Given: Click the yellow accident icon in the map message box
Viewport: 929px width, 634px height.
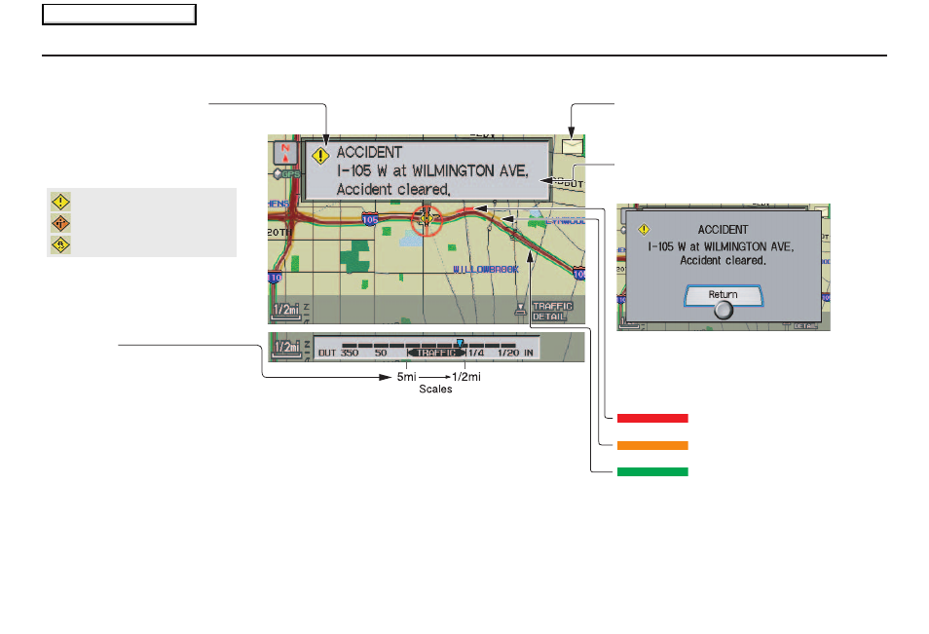Looking at the screenshot, I should point(320,156).
